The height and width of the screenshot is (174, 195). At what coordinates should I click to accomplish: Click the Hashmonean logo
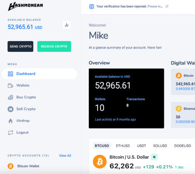click(x=25, y=6)
